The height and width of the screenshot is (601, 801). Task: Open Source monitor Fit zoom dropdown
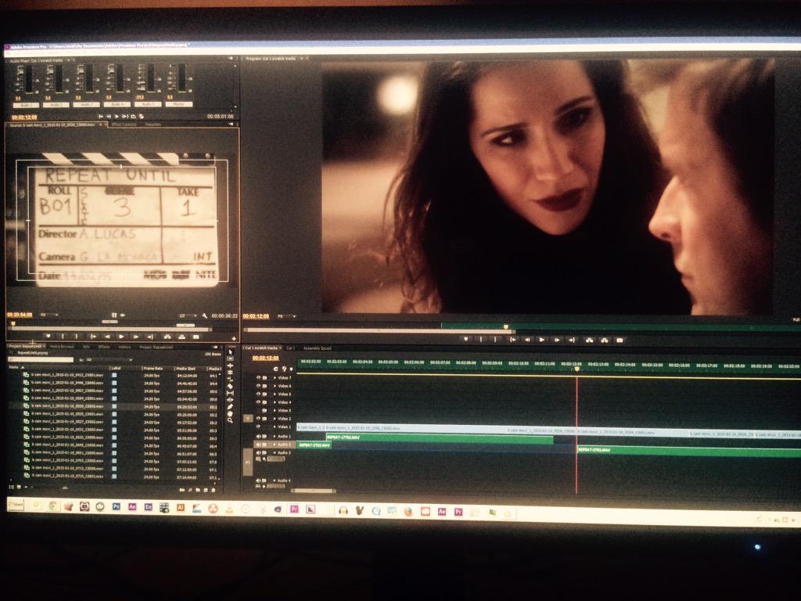[49, 315]
